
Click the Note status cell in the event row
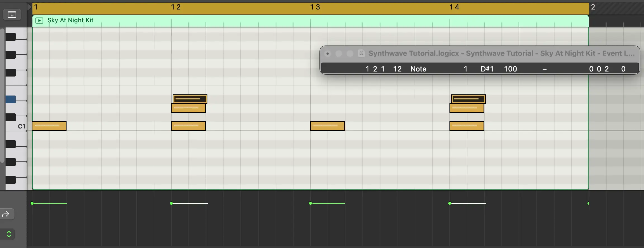(418, 69)
